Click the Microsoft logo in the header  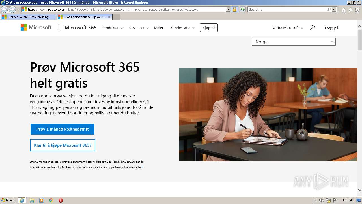tap(36, 27)
